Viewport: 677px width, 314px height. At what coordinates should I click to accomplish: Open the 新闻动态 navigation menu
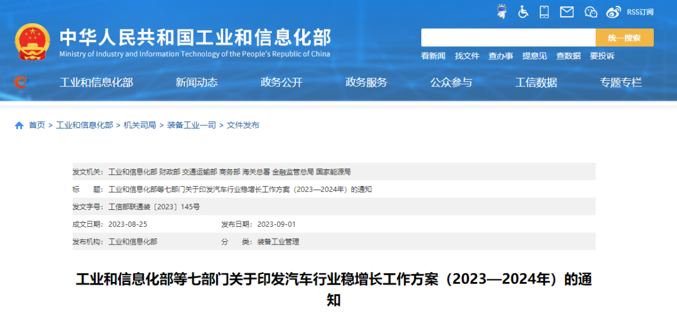pos(196,82)
